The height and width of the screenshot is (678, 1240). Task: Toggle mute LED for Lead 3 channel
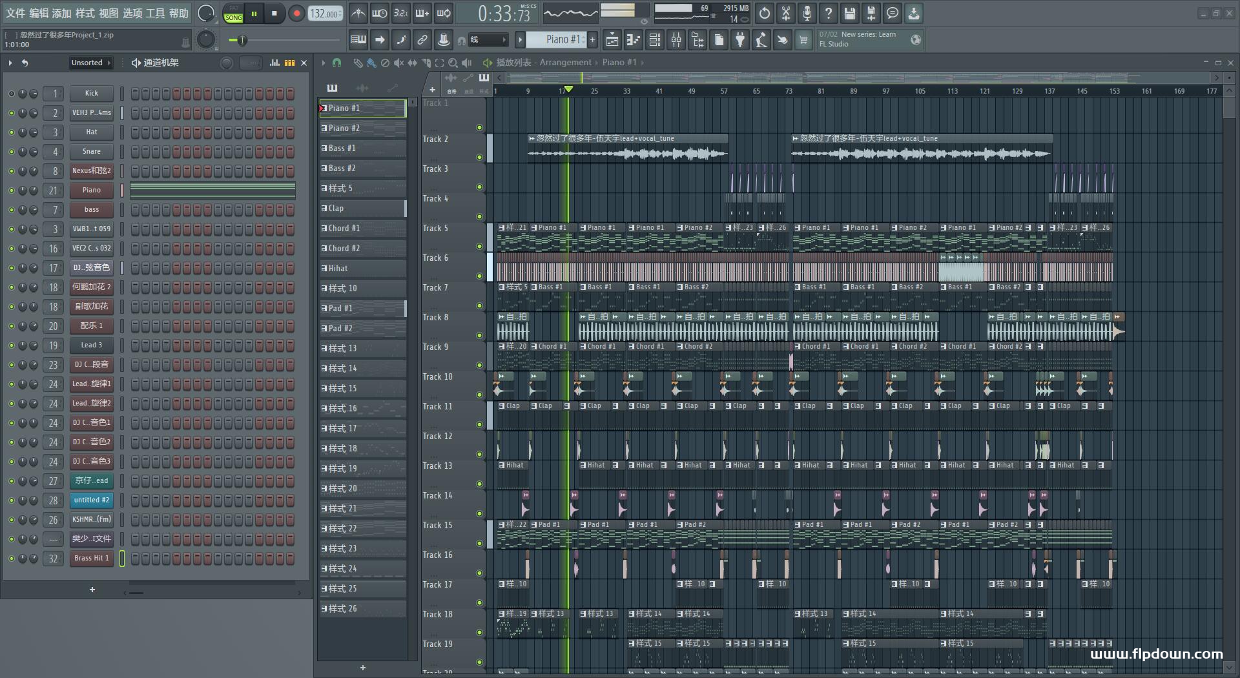click(11, 345)
